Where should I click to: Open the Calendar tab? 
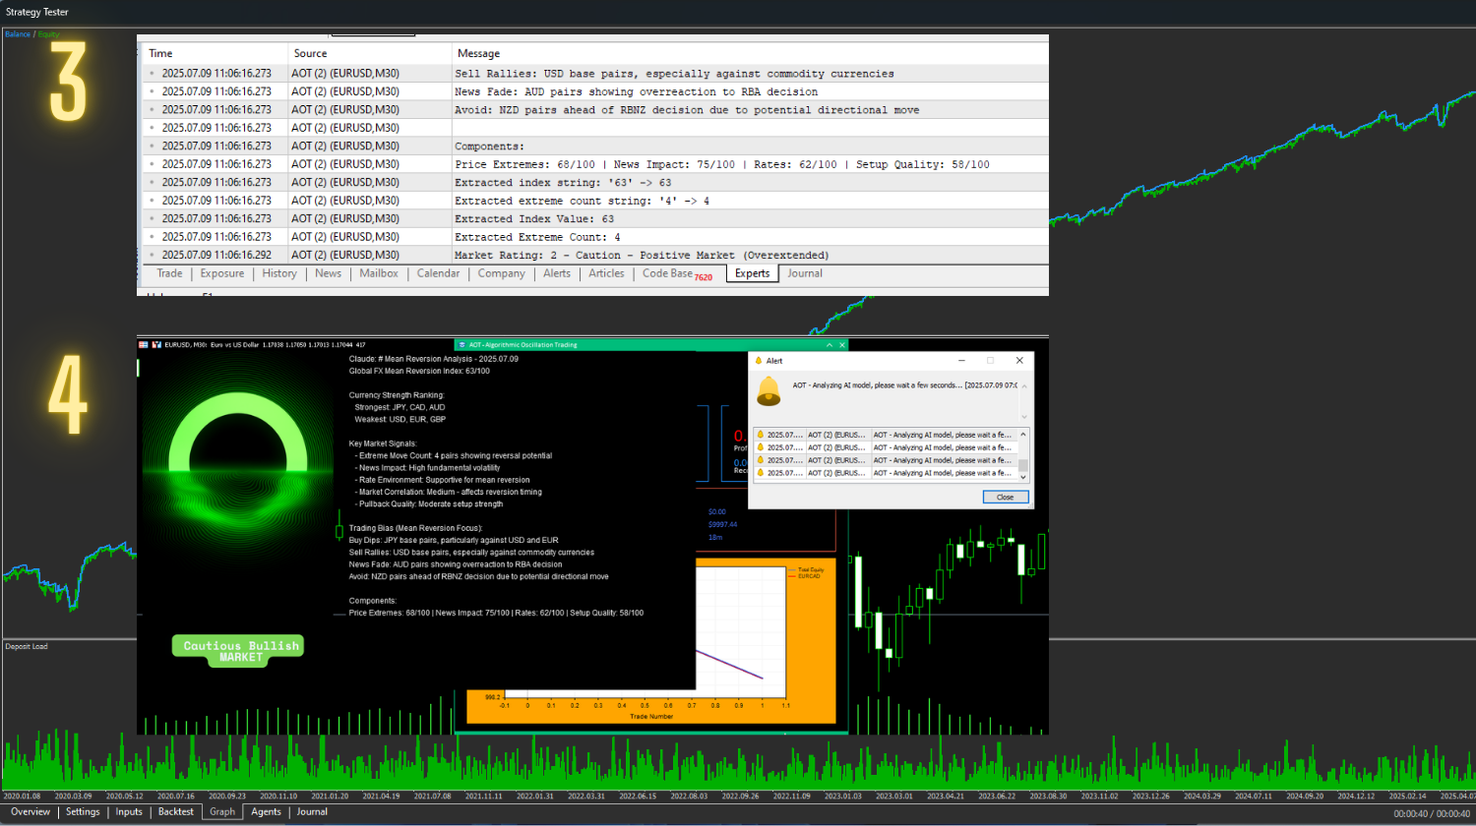[438, 273]
